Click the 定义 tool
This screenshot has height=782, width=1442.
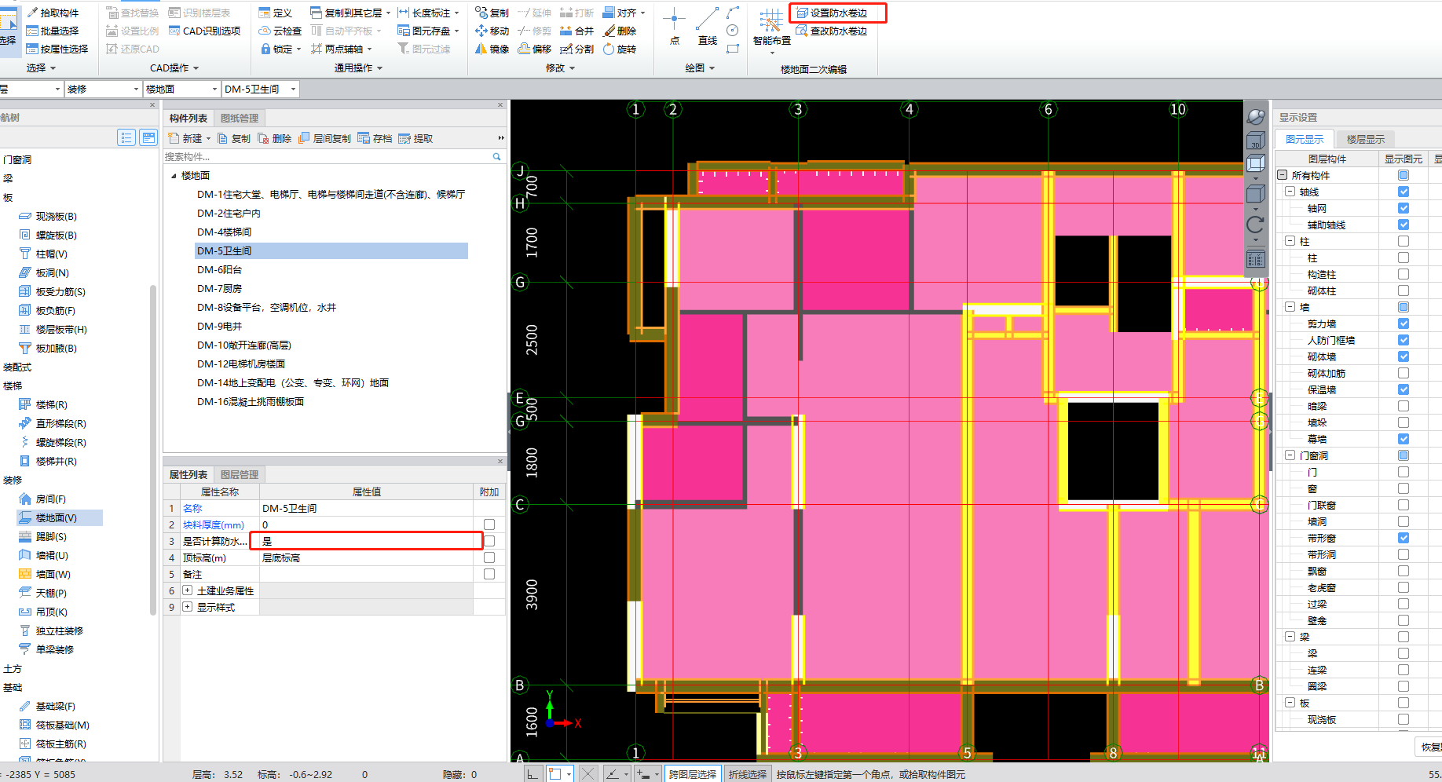[276, 13]
